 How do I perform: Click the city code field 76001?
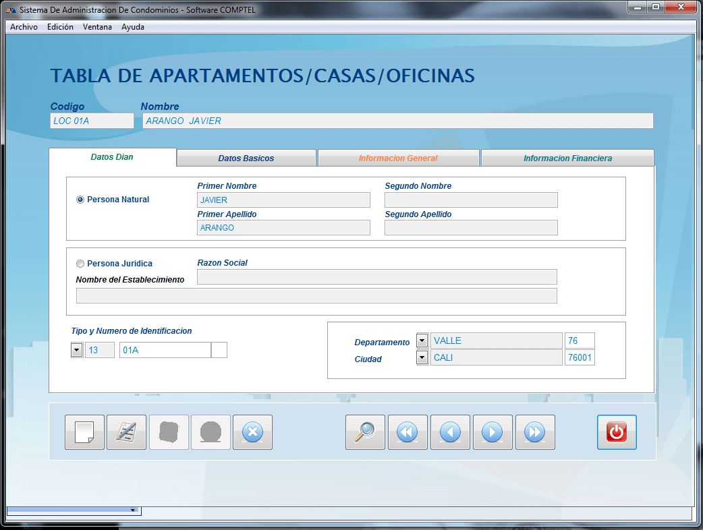click(x=580, y=357)
